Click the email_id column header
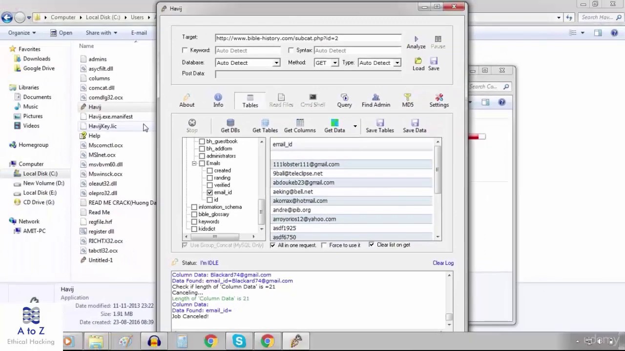The height and width of the screenshot is (351, 625). (352, 144)
